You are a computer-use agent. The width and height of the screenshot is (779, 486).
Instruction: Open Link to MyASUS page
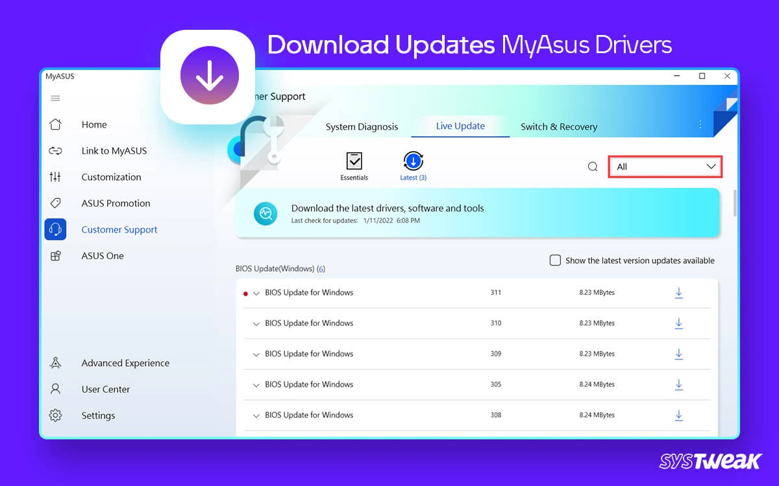[114, 151]
